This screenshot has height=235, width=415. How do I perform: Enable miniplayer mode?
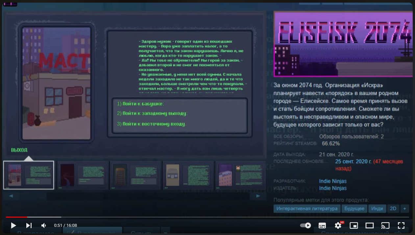[x=354, y=225]
